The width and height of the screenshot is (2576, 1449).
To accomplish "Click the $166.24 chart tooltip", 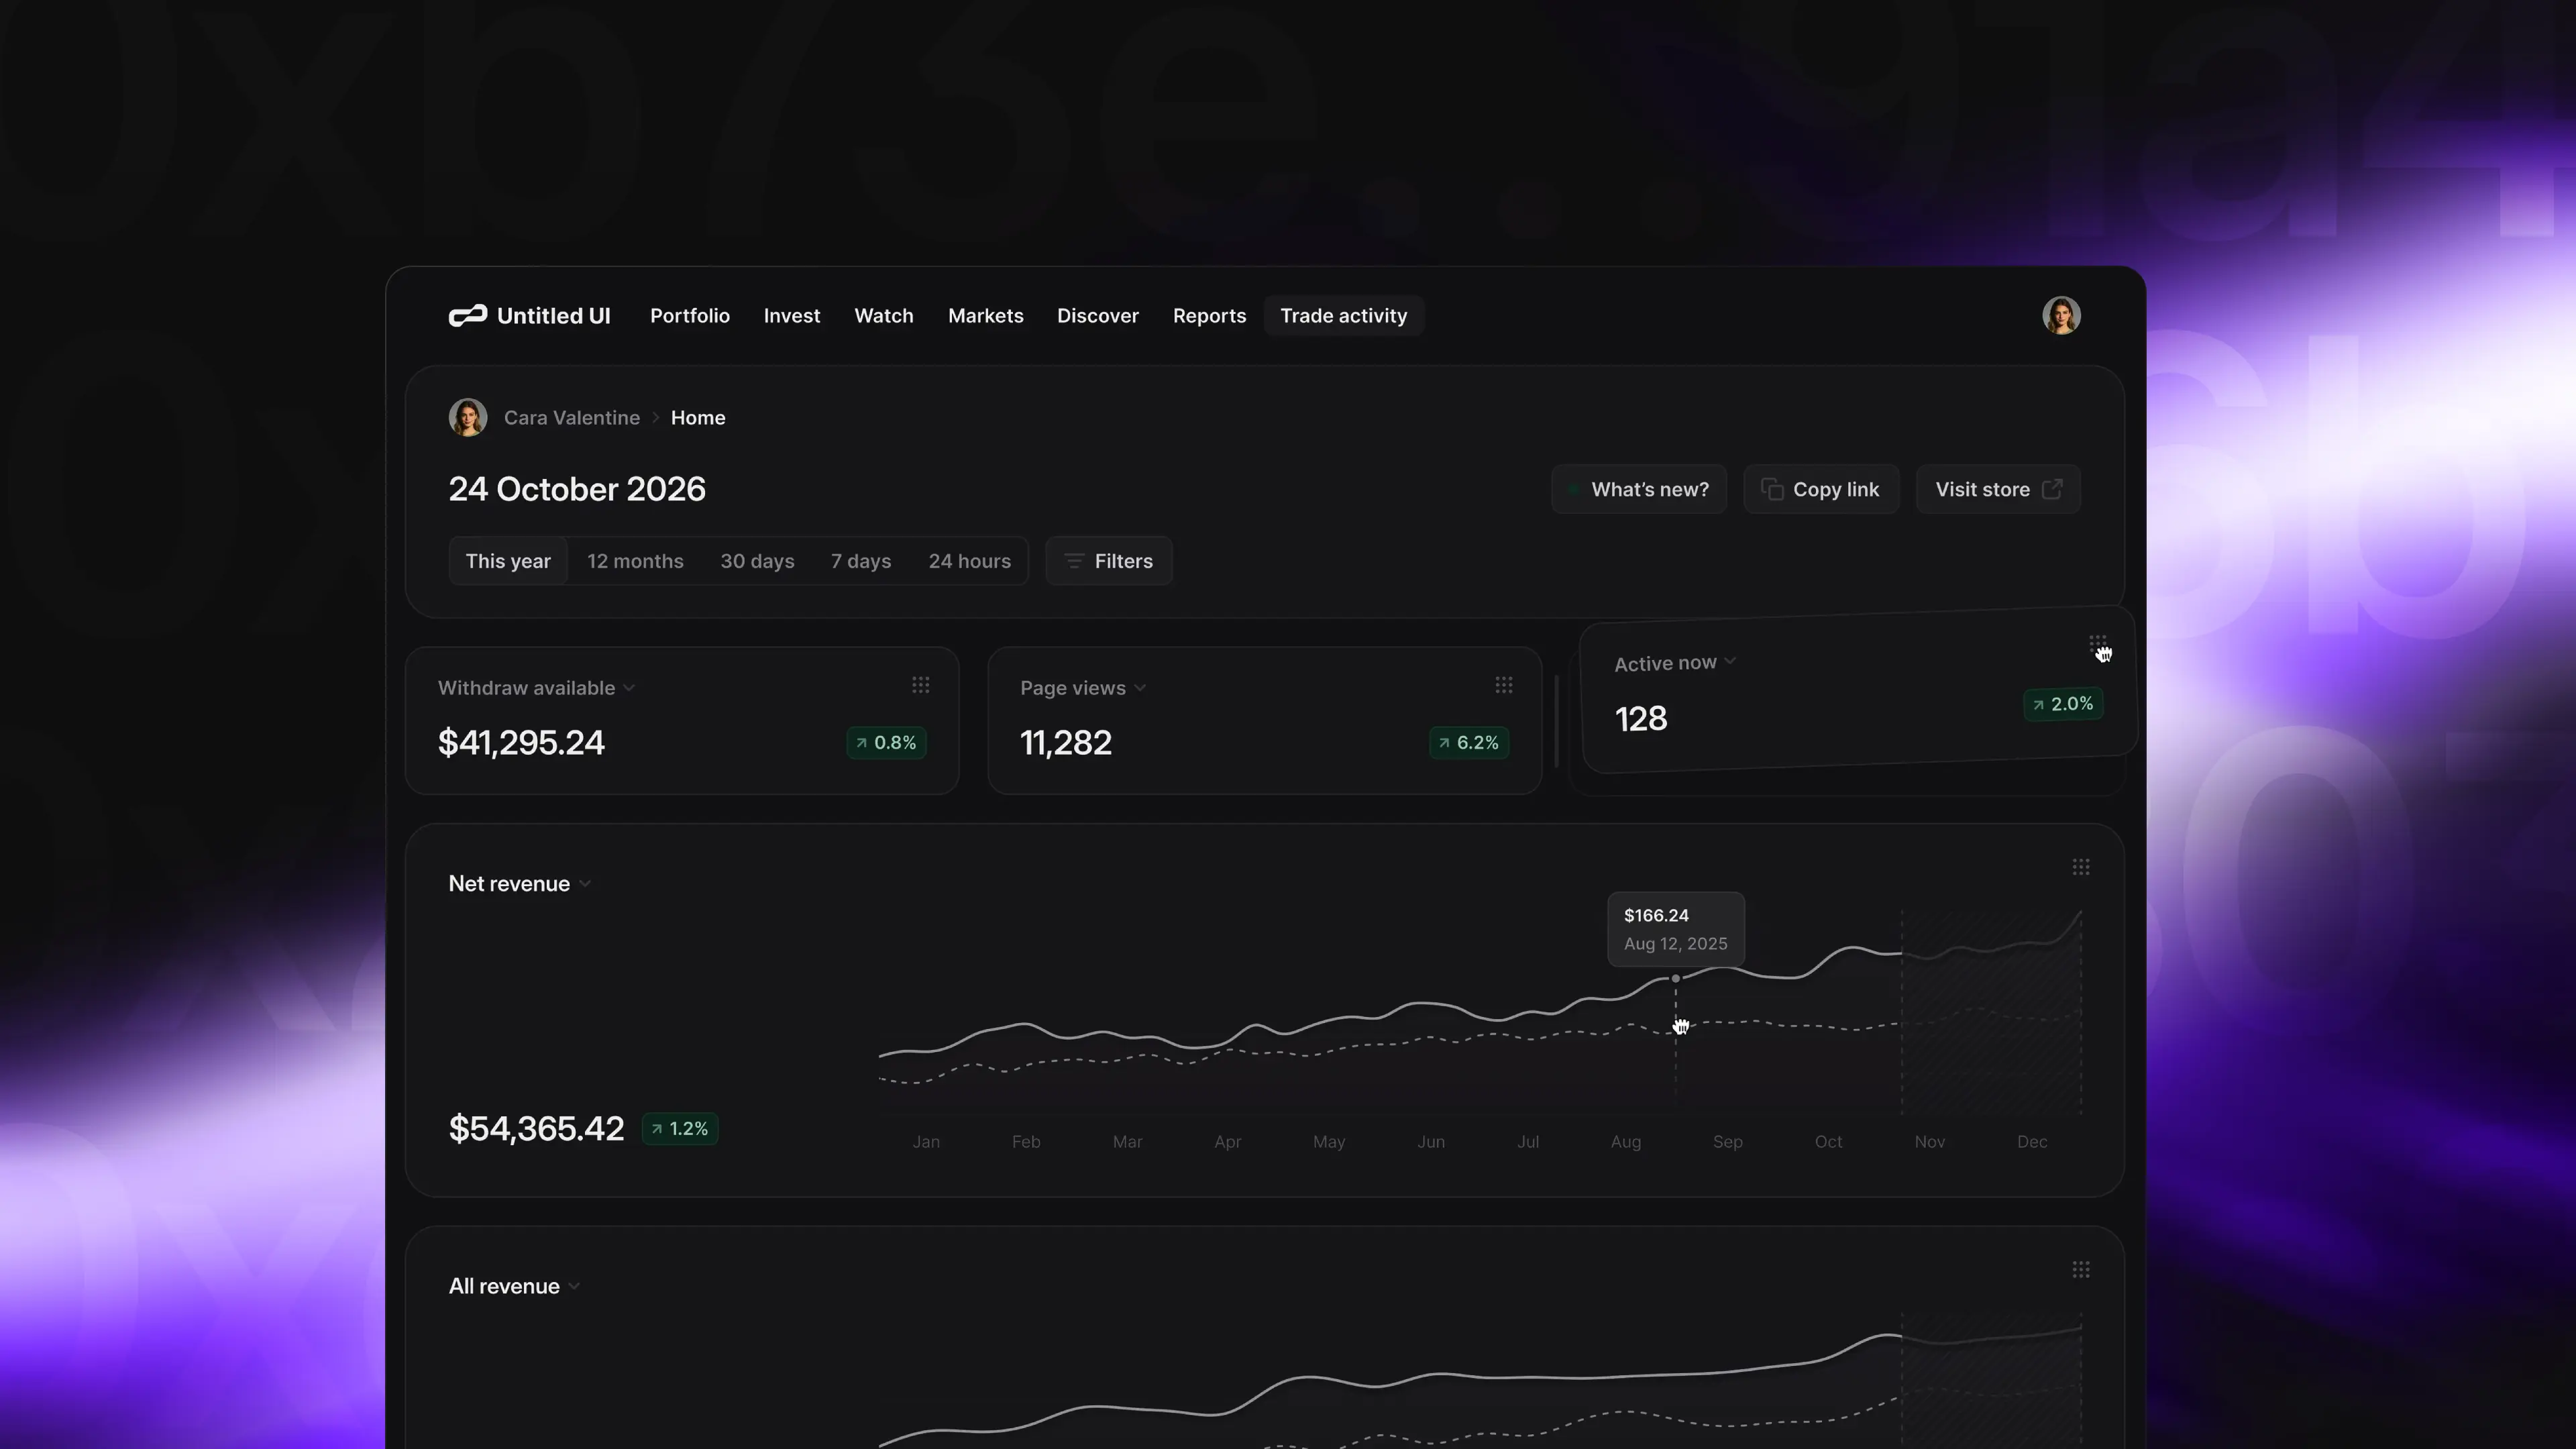I will [1676, 929].
